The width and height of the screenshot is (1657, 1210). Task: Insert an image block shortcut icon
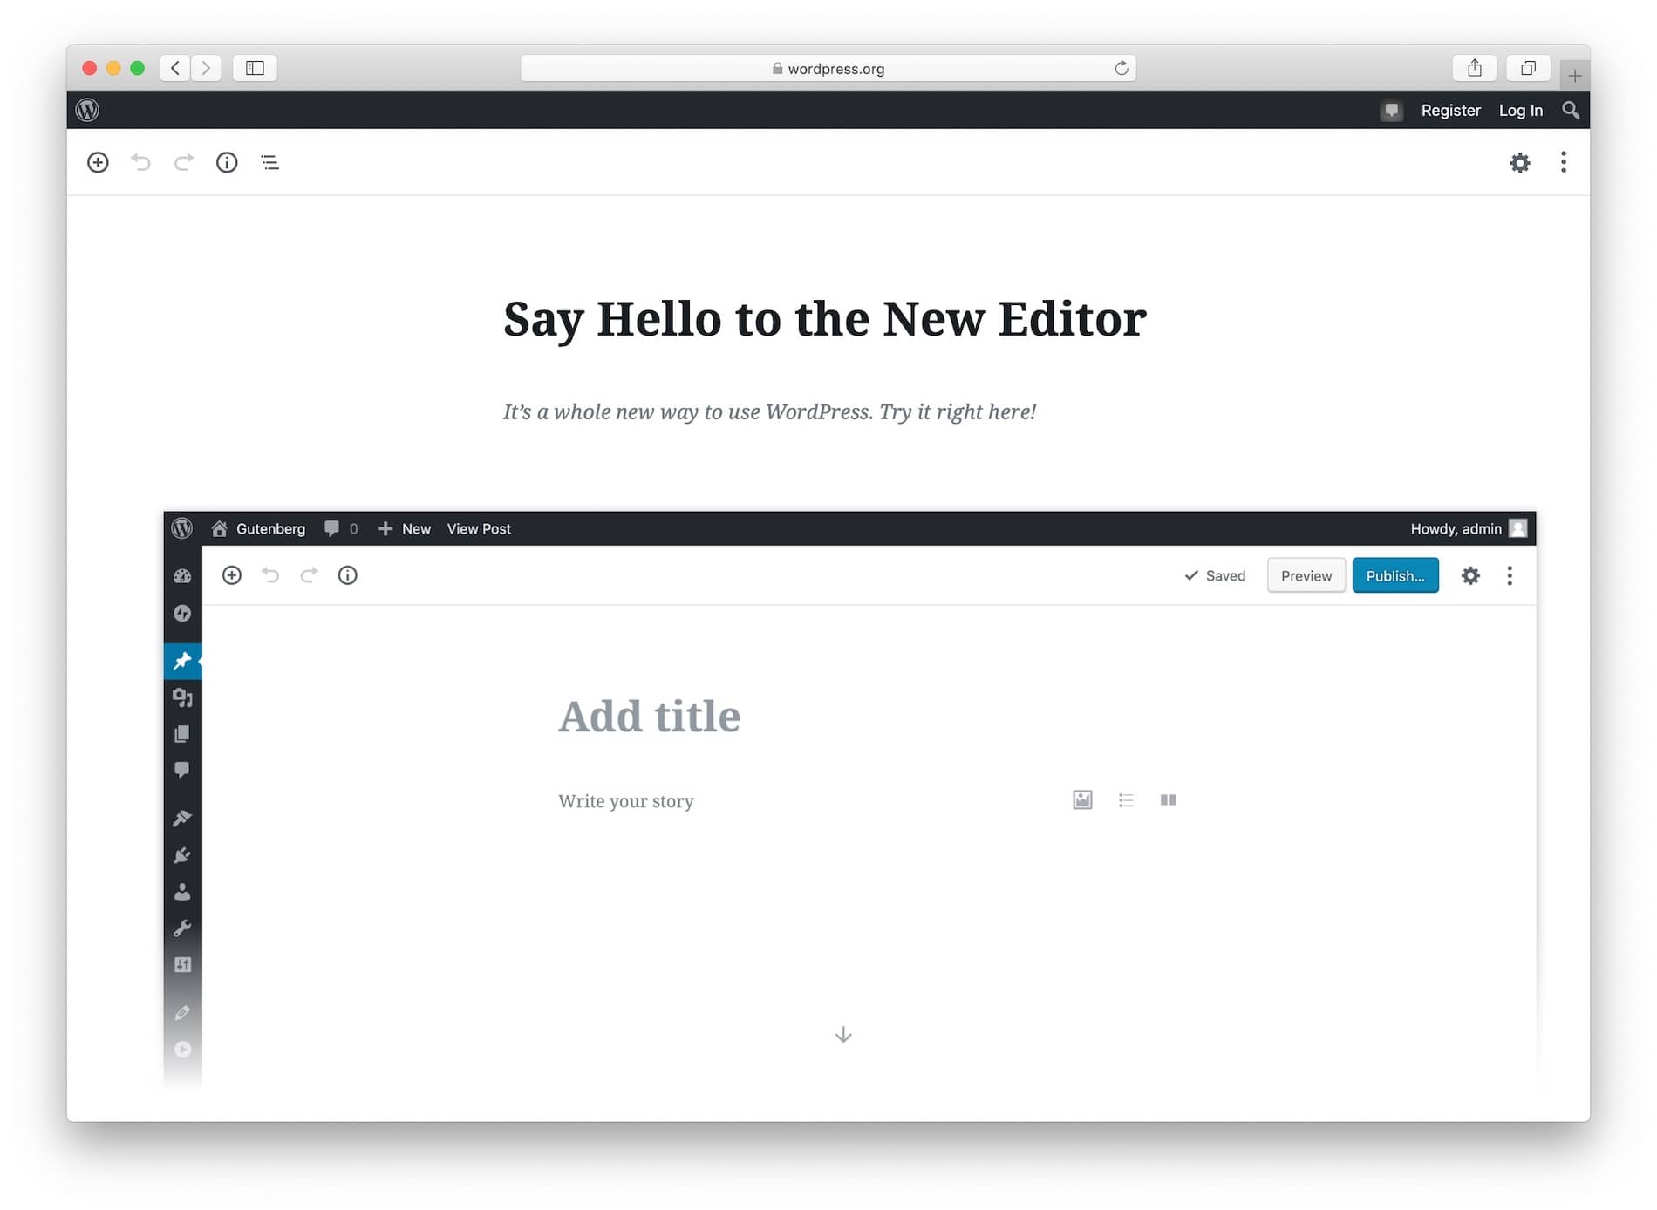coord(1082,799)
